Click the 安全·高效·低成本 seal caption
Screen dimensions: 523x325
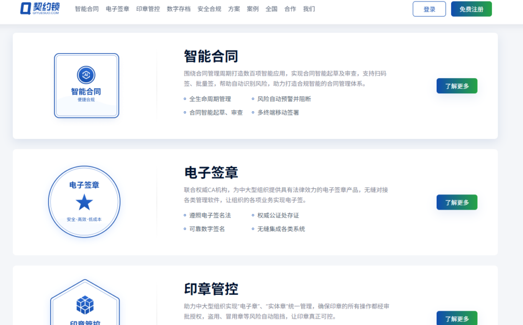(x=84, y=219)
